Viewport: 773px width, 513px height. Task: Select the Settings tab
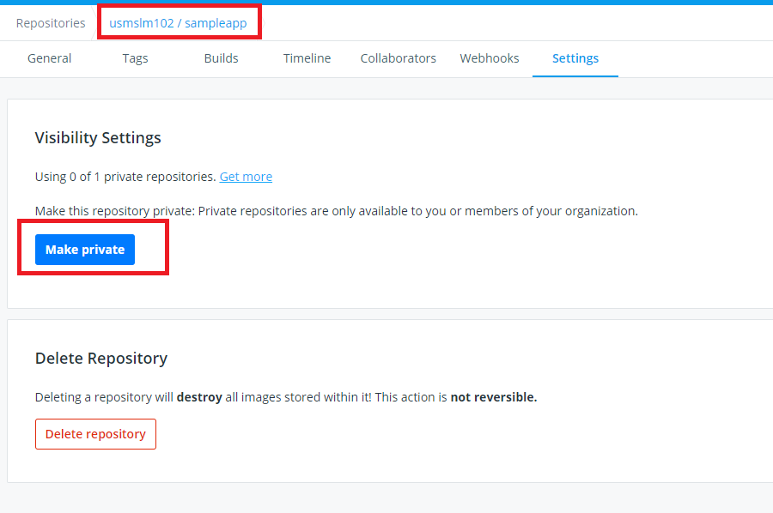point(575,58)
